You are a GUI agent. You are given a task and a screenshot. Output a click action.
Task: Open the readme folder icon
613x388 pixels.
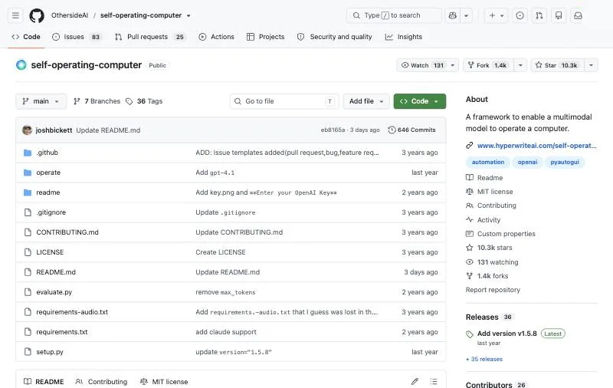tap(28, 192)
